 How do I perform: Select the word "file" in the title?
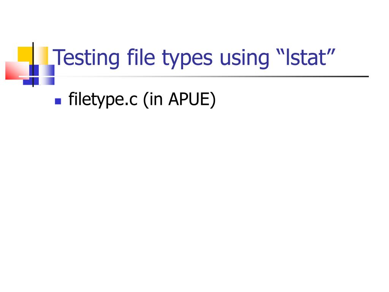click(x=141, y=57)
